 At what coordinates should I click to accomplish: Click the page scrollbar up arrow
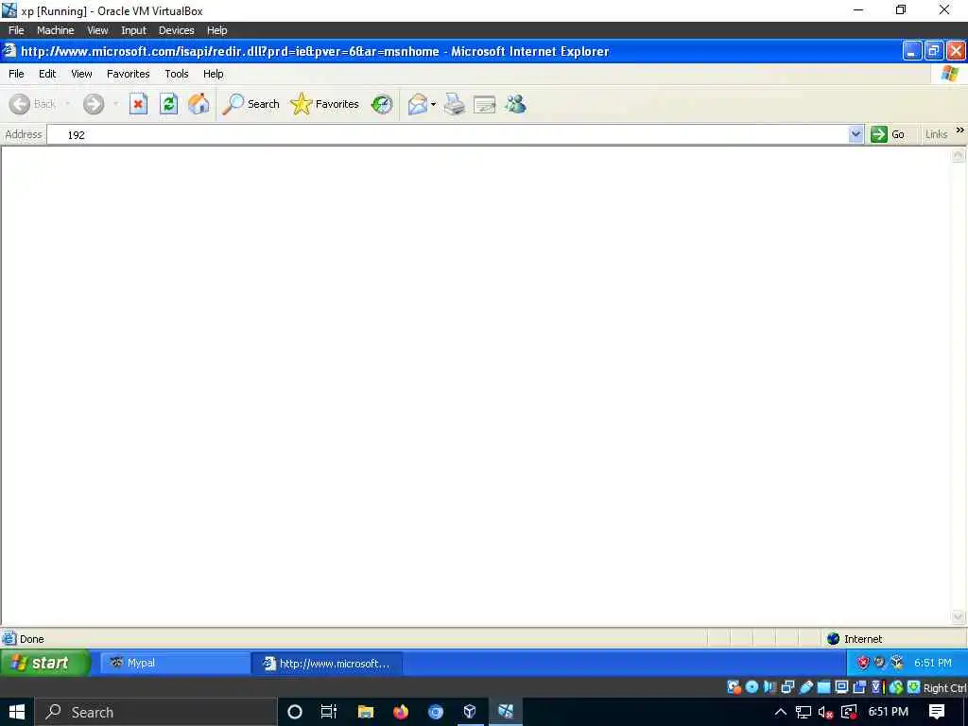pyautogui.click(x=959, y=155)
